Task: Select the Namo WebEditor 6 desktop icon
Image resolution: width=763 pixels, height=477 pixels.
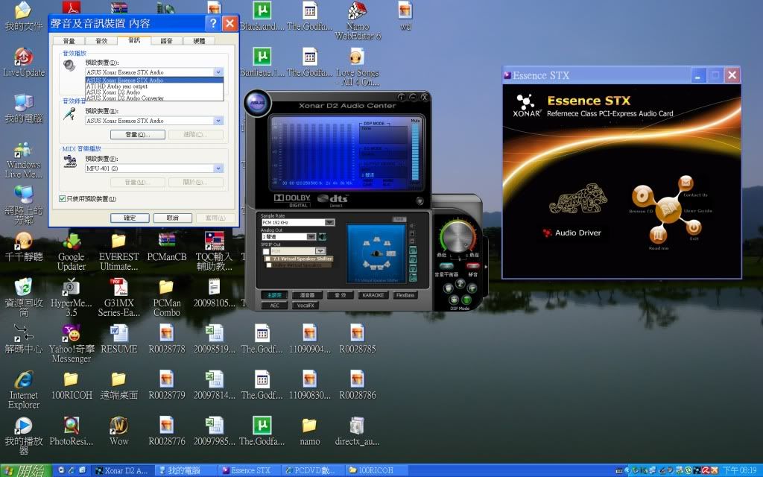Action: pyautogui.click(x=357, y=22)
